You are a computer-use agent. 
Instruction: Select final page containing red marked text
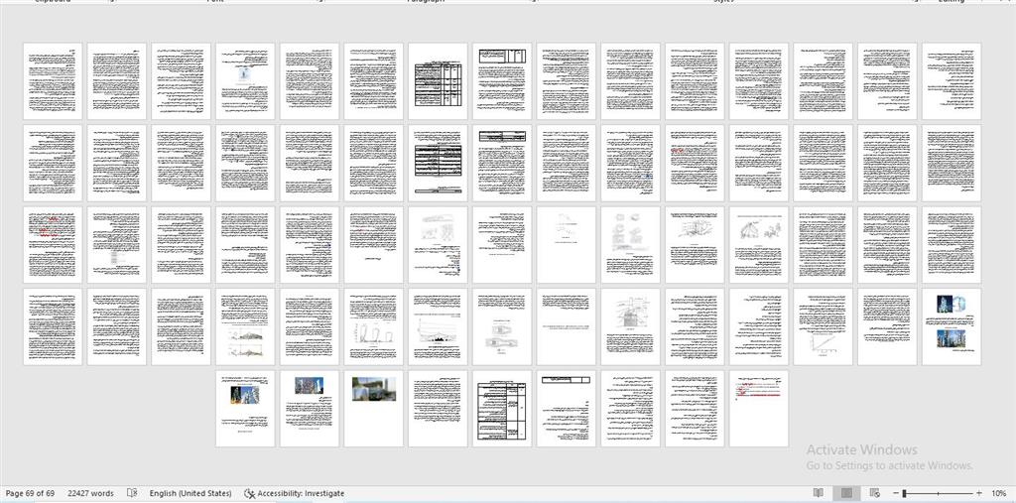point(759,409)
